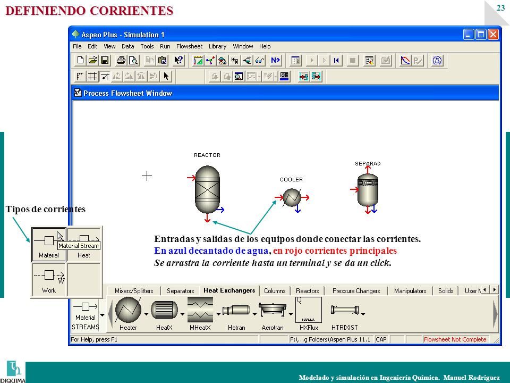
Task: Select the Hetran model icon
Action: (x=236, y=310)
